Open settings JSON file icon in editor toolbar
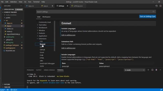The width and height of the screenshot is (163, 91). [157, 6]
